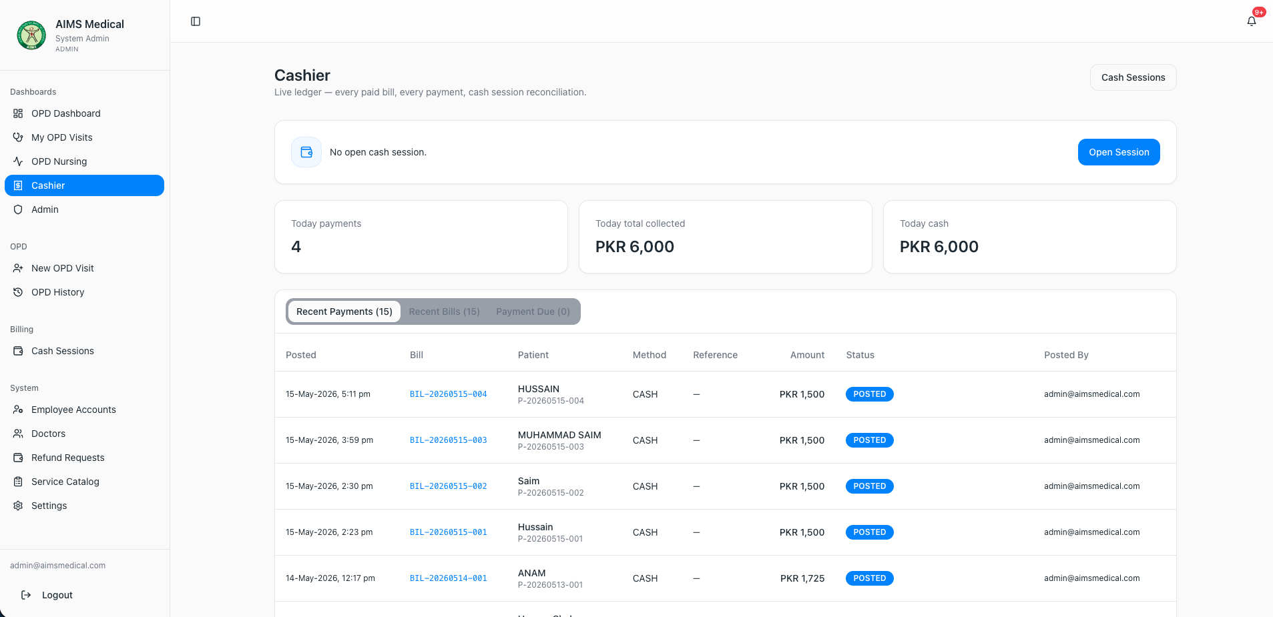Click the Posted By column header
1273x617 pixels.
[1066, 355]
